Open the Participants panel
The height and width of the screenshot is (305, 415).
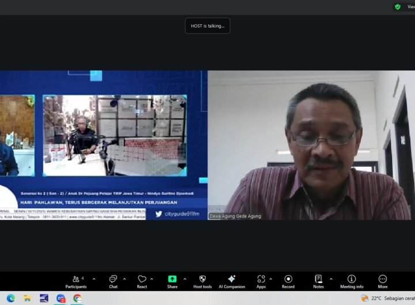pyautogui.click(x=76, y=279)
